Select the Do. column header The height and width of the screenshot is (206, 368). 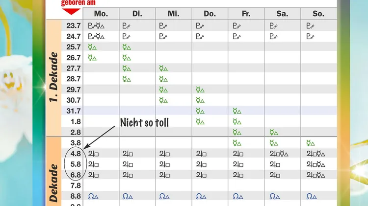pos(210,14)
